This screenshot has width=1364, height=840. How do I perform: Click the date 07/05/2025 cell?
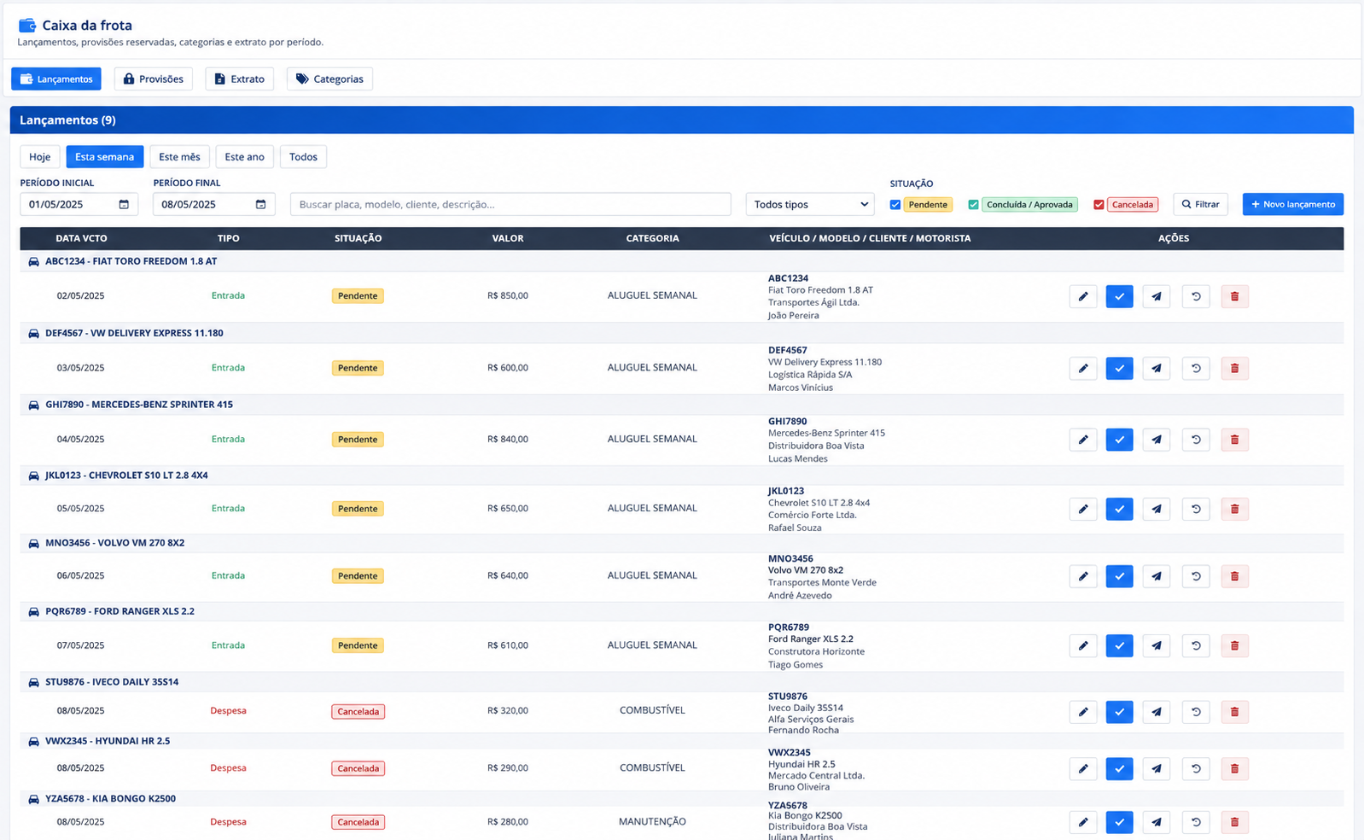tap(81, 645)
